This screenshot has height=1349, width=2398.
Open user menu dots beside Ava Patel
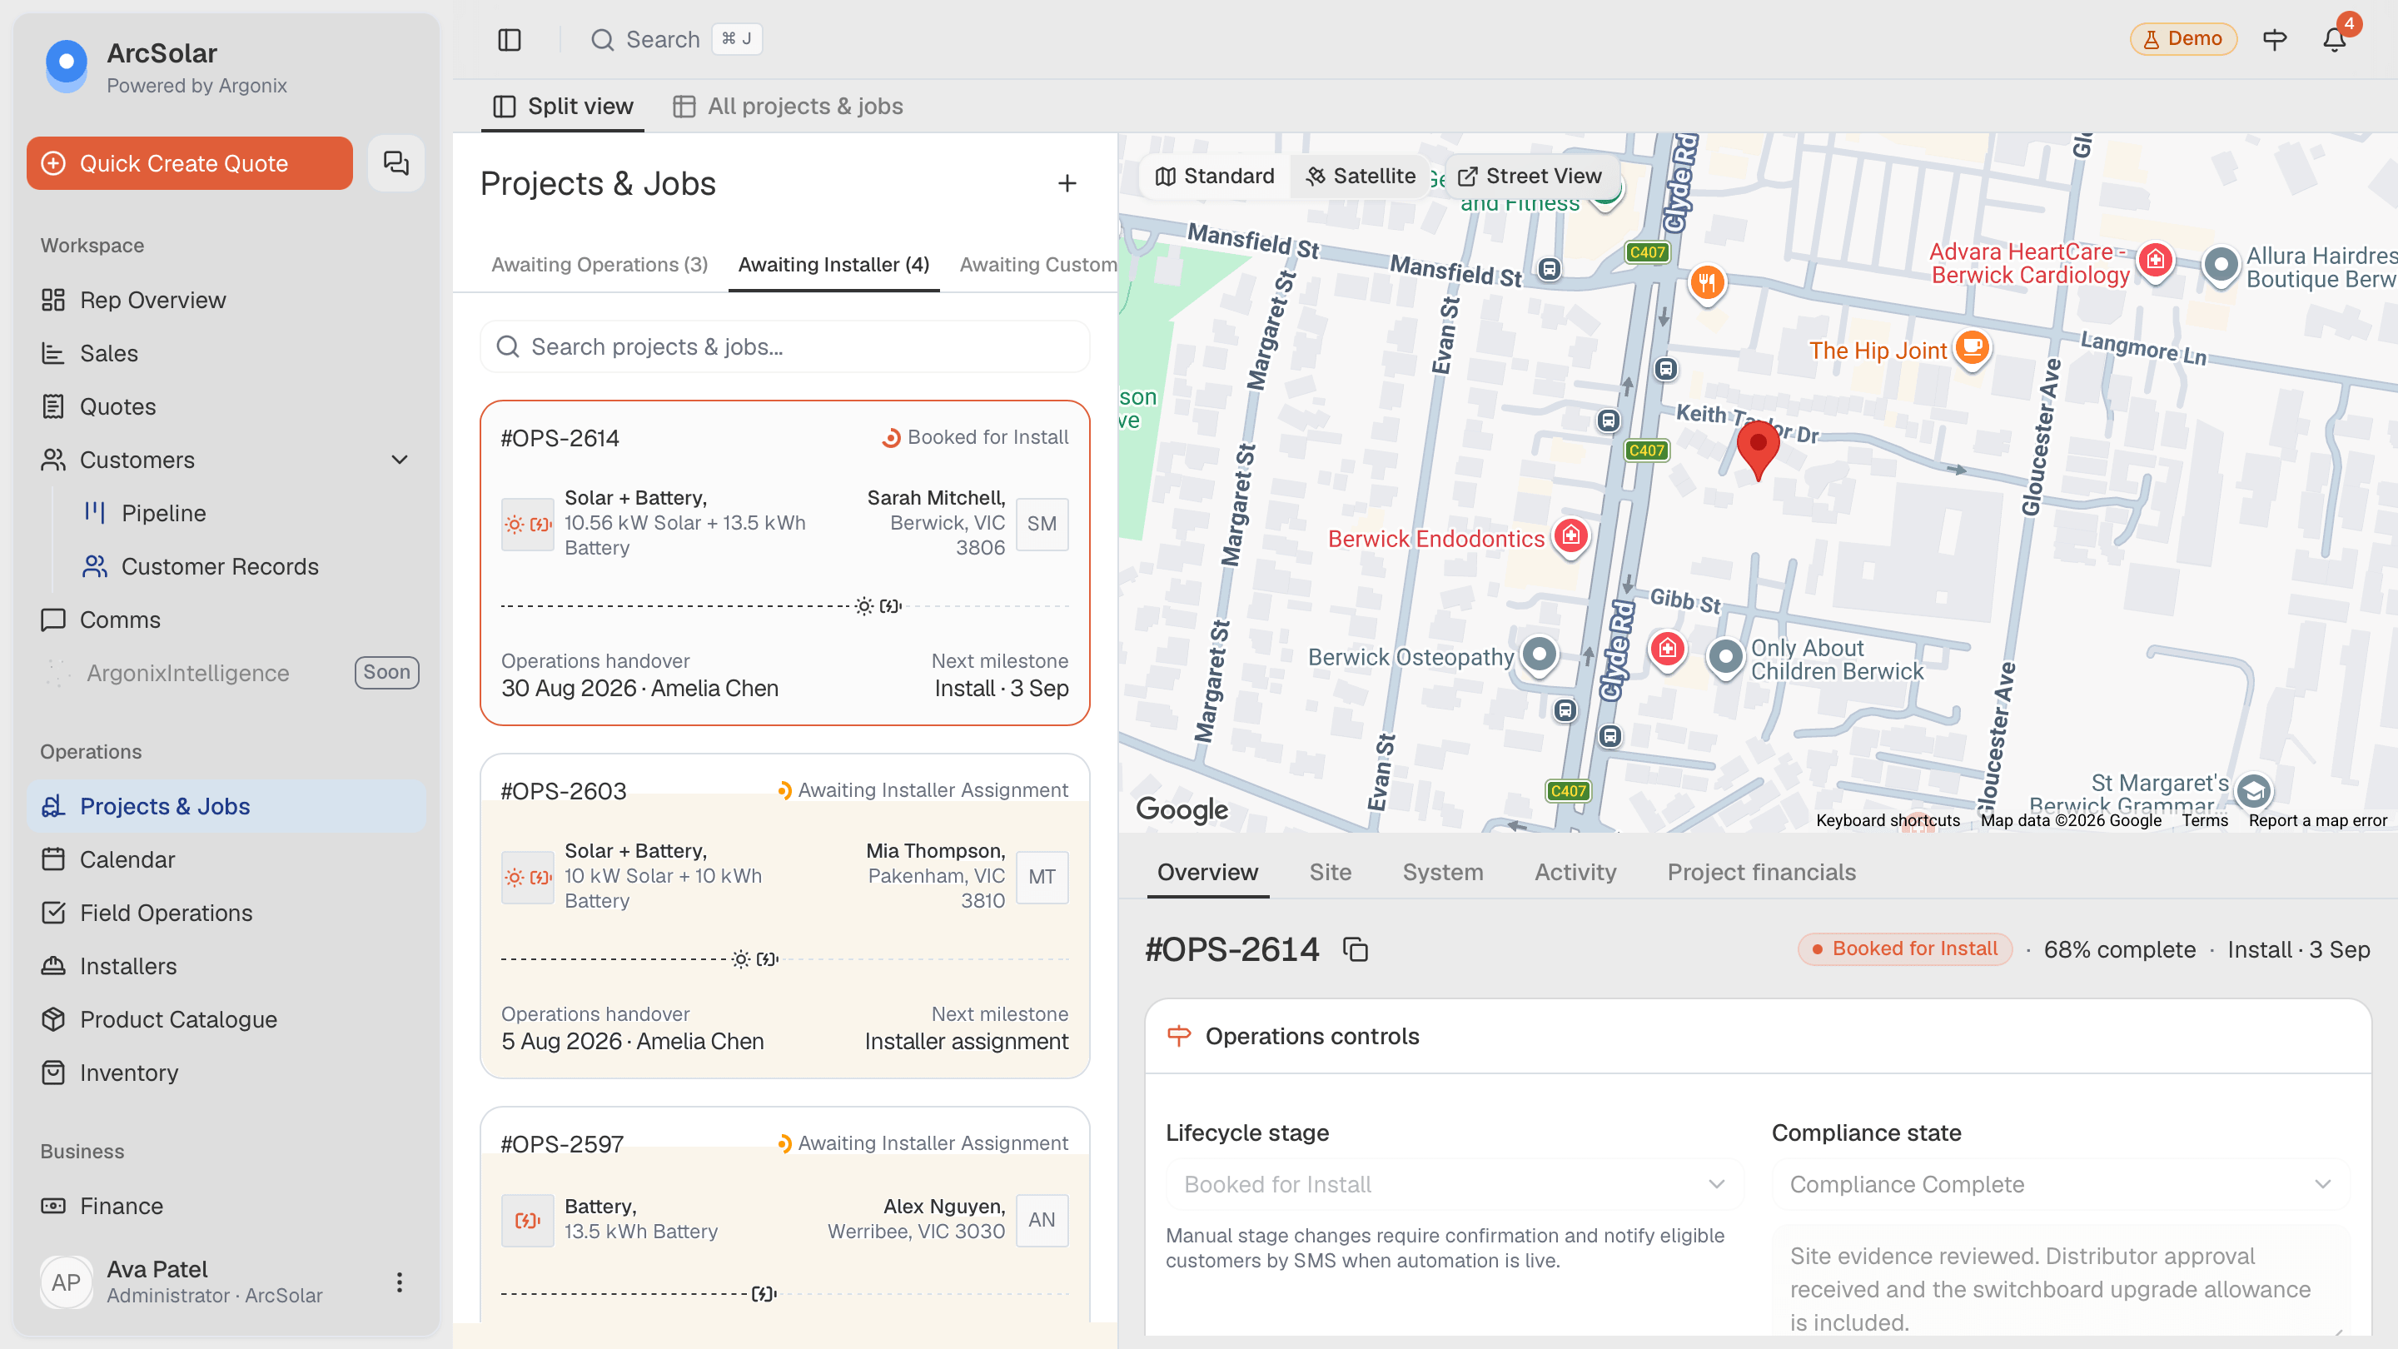(400, 1282)
